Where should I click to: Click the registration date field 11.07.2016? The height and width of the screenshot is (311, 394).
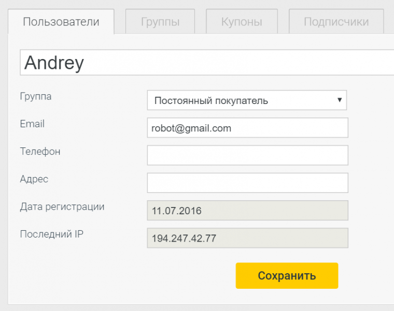coord(247,211)
